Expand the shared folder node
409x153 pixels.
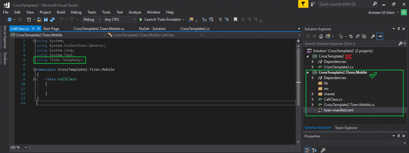[x=313, y=94]
